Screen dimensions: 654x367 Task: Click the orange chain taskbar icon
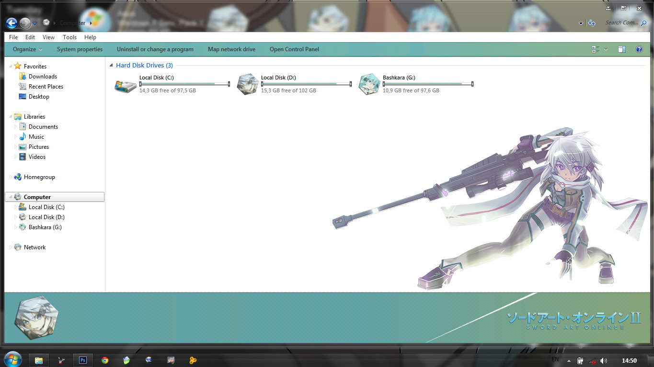click(x=193, y=360)
